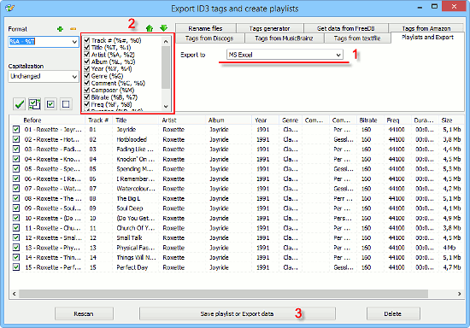Select the Playlists and Export tab
Image resolution: width=470 pixels, height=328 pixels.
click(x=427, y=37)
